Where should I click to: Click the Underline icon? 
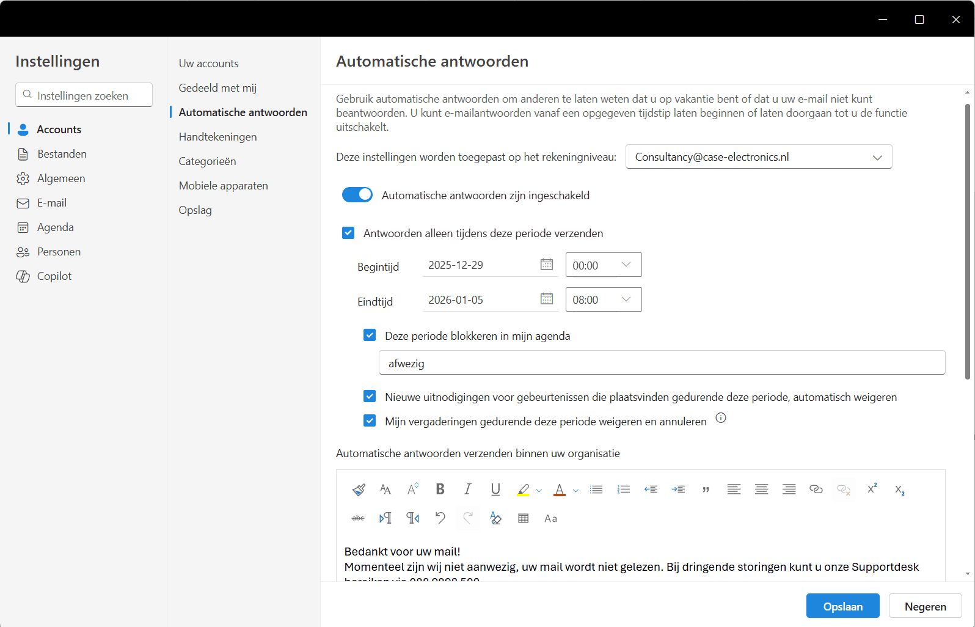[x=495, y=489]
